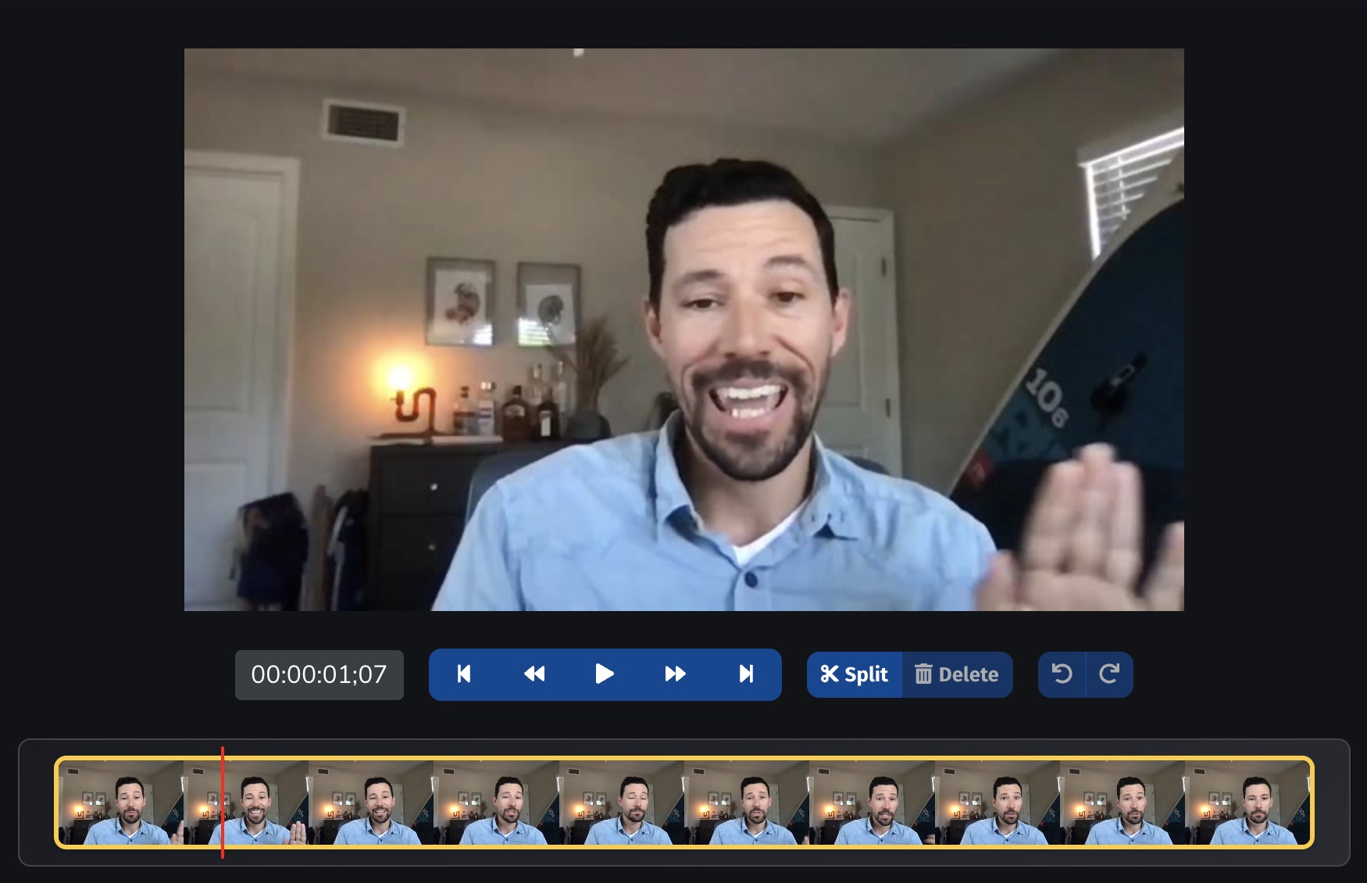The height and width of the screenshot is (883, 1367).
Task: Click the sixth timeline thumbnail frame
Action: coord(747,802)
